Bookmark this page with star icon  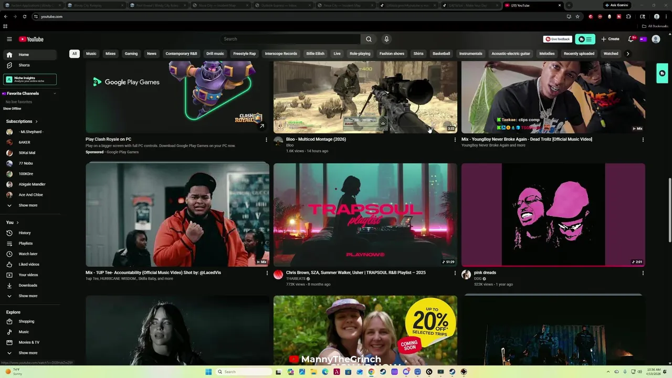(x=577, y=16)
